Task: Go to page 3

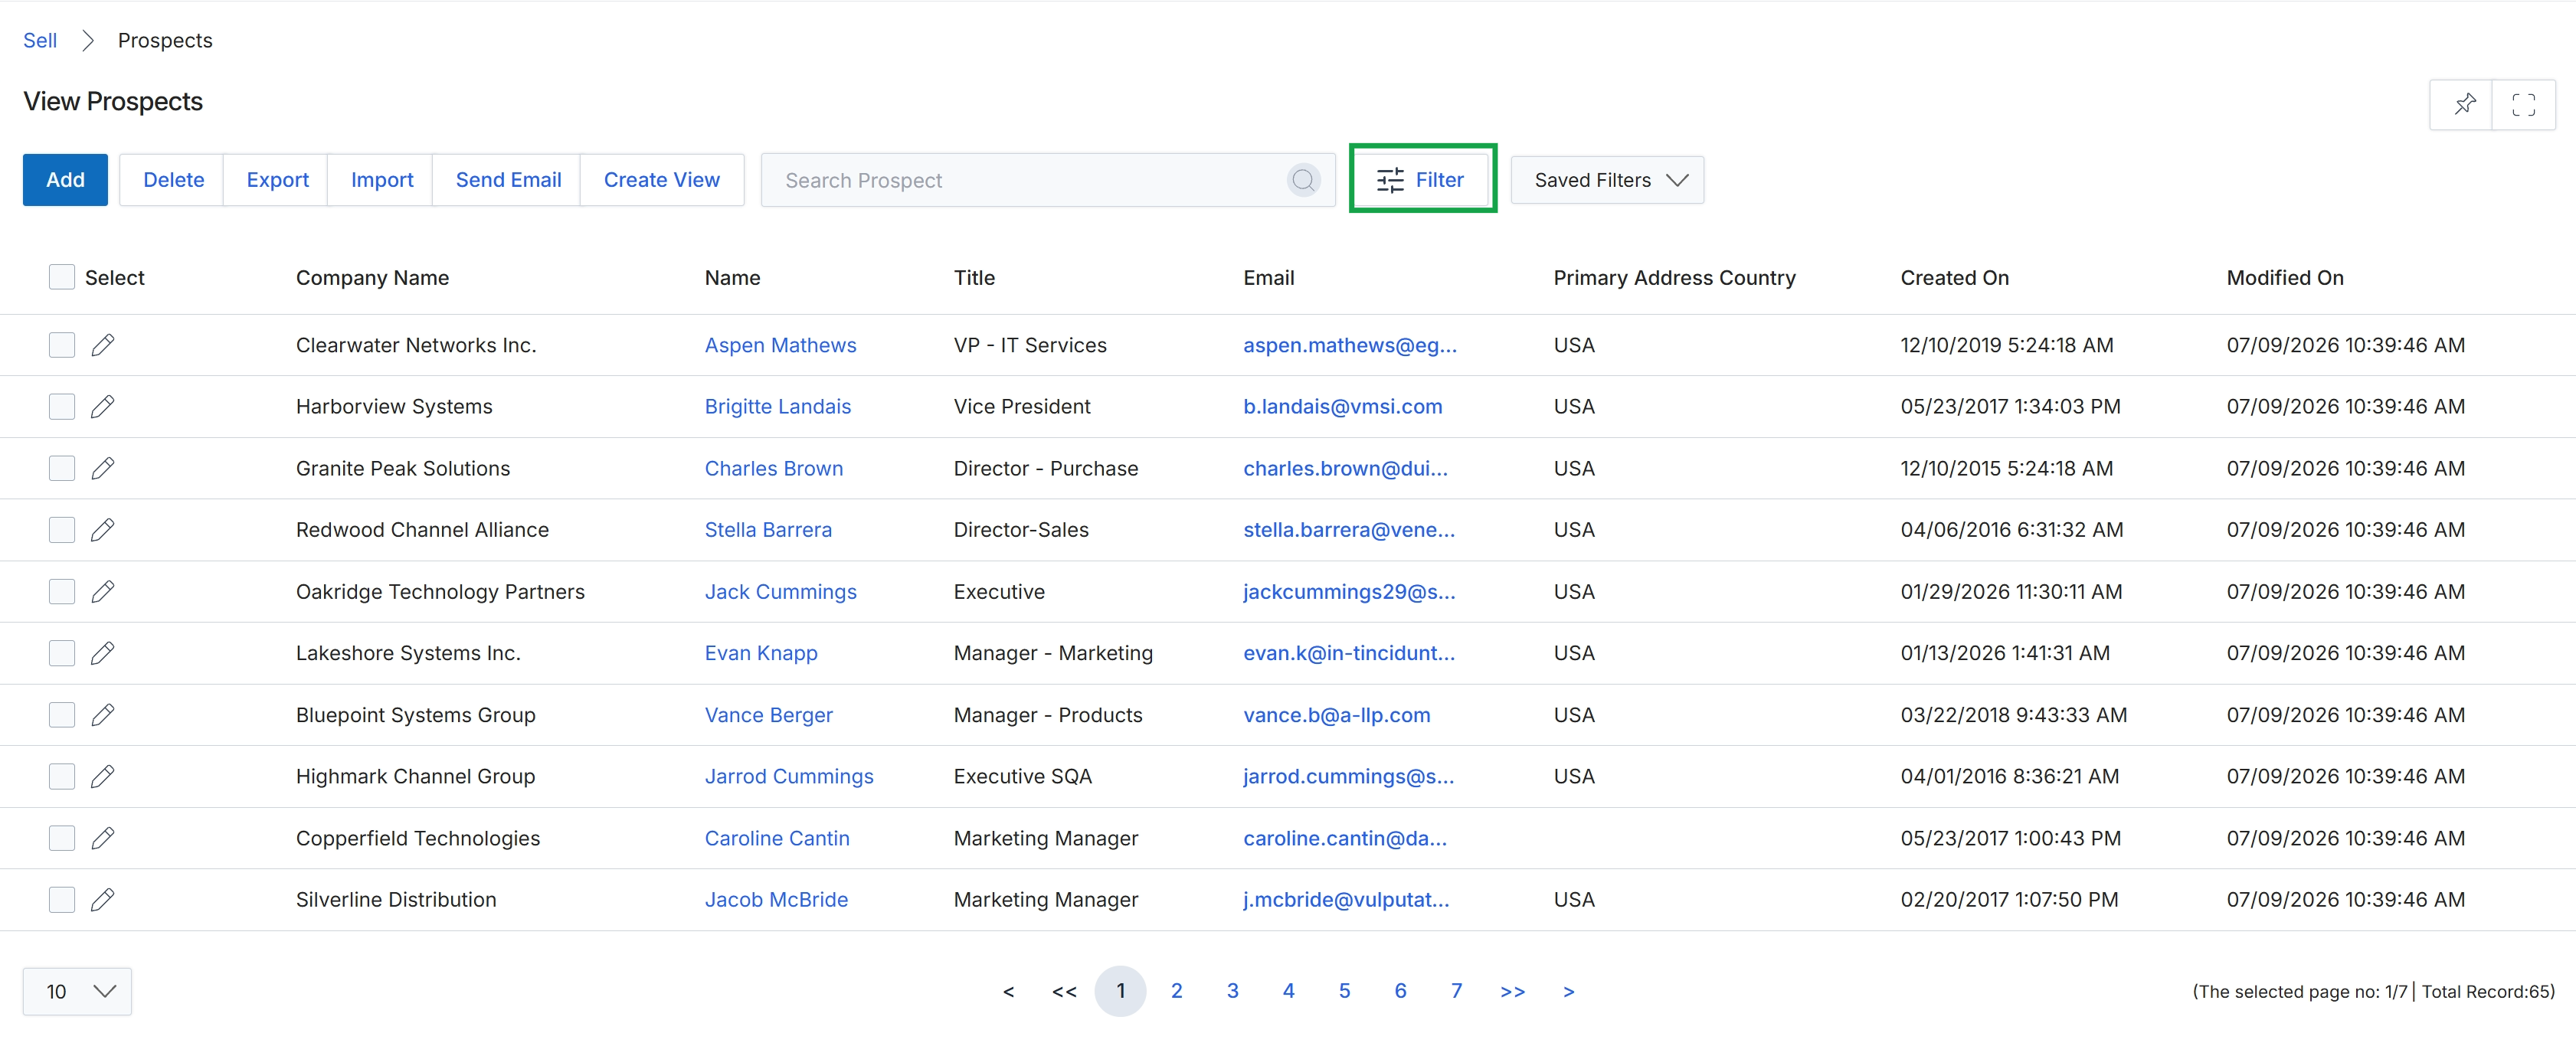Action: 1232,991
